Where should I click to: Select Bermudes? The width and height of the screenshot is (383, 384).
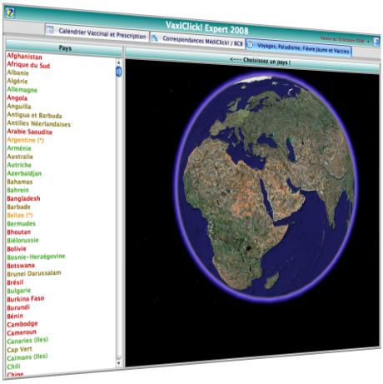pos(22,223)
